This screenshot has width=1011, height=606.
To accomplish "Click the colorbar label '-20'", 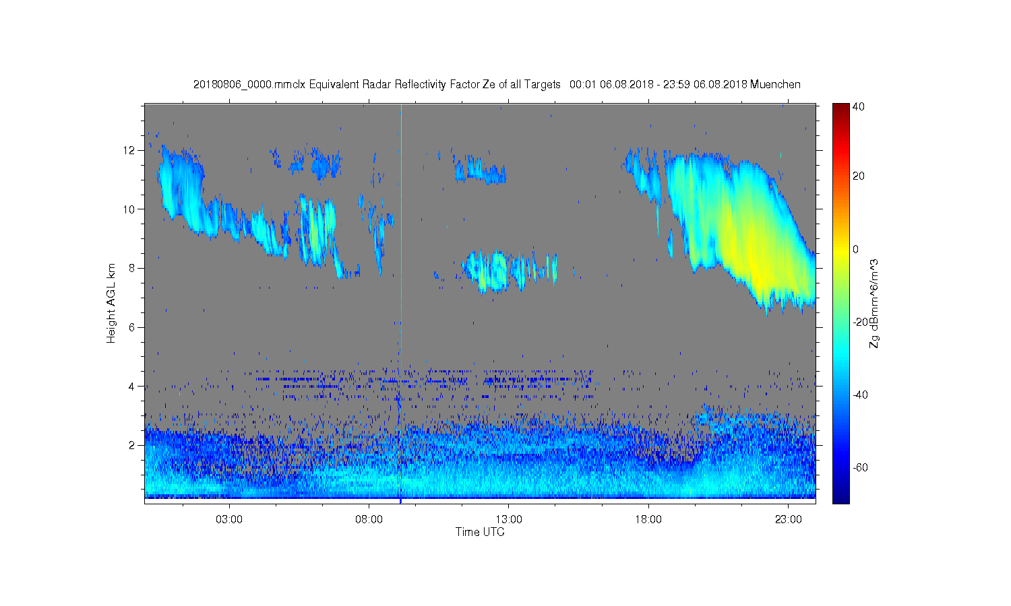I will click(860, 322).
